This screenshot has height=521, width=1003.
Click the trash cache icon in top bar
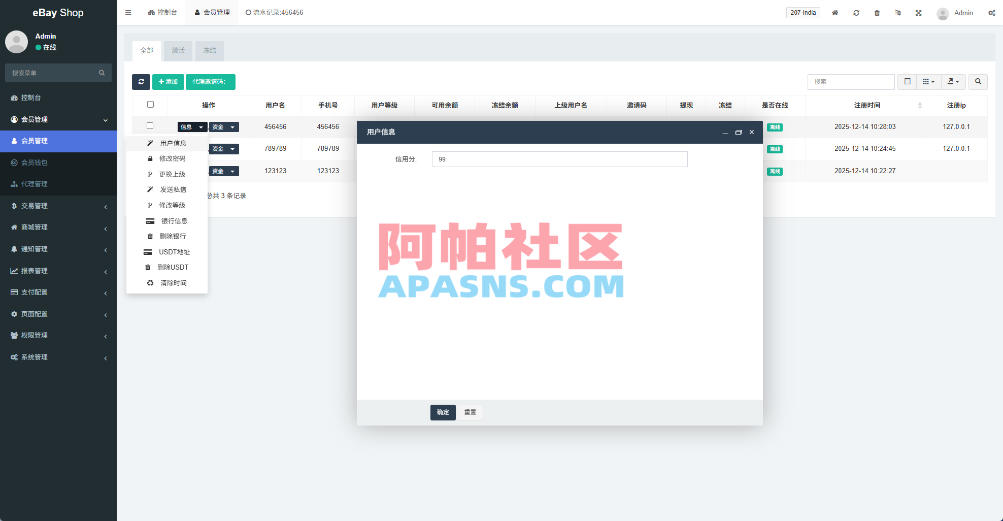coord(877,13)
